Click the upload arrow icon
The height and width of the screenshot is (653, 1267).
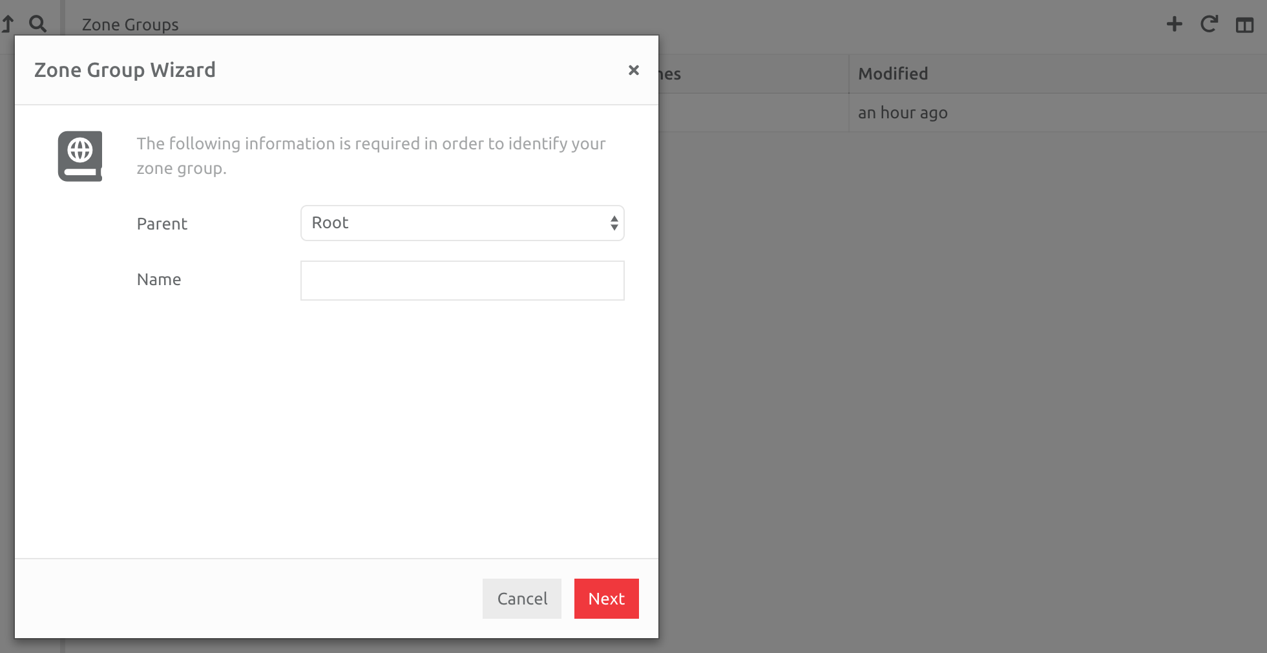click(8, 23)
